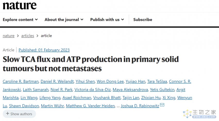Go to the nature breadcrumb link
This screenshot has width=219, height=121.
pos(9,36)
